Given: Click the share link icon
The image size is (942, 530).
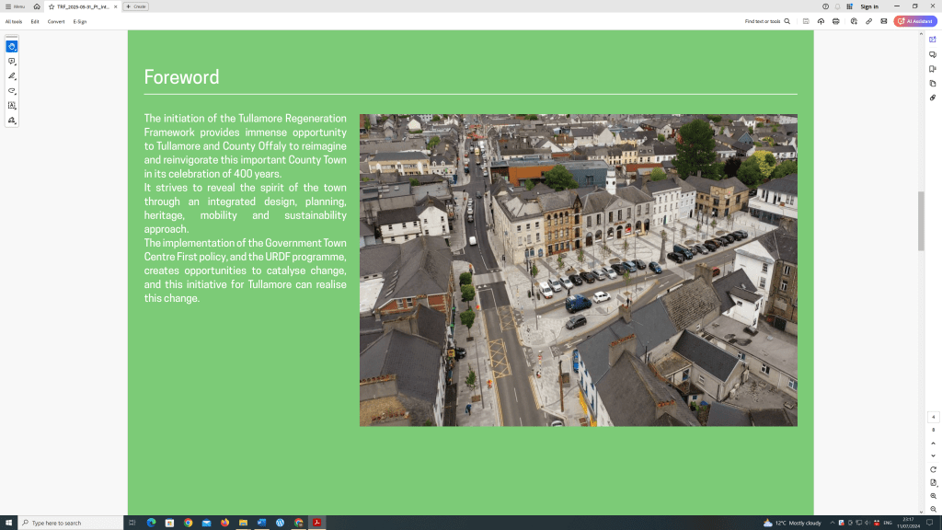Looking at the screenshot, I should pos(868,21).
